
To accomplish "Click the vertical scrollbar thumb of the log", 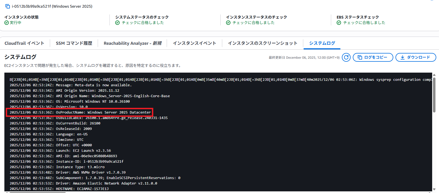I will tap(434, 95).
